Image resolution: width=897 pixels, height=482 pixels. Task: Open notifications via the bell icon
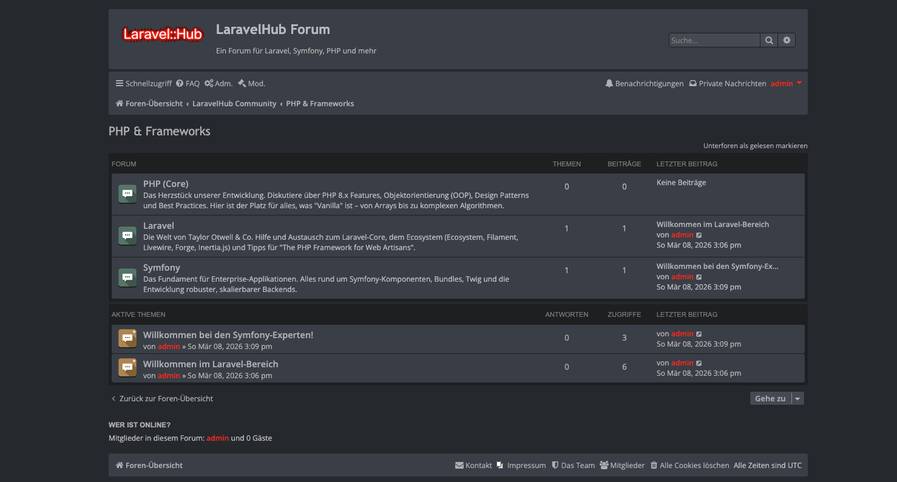coord(609,83)
